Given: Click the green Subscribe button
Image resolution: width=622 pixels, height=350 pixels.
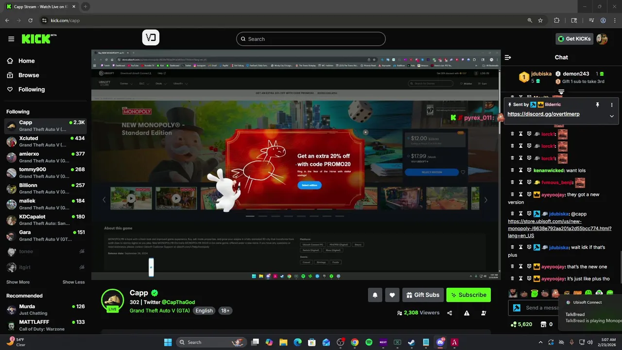Looking at the screenshot, I should click(468, 295).
